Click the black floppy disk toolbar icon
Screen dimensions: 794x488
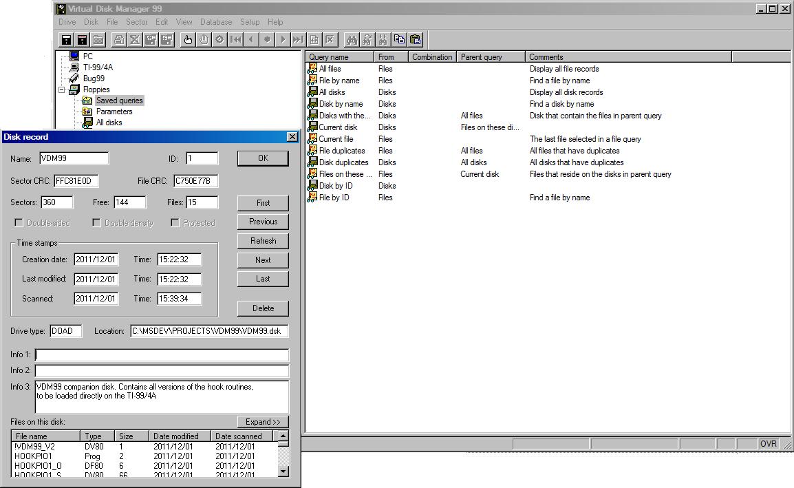tap(66, 40)
